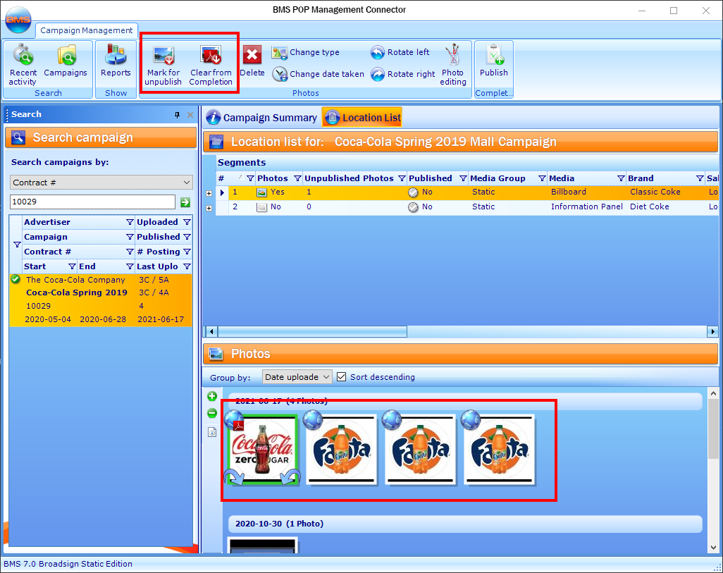Image resolution: width=723 pixels, height=573 pixels.
Task: Toggle Sort descending checkbox
Action: click(341, 377)
